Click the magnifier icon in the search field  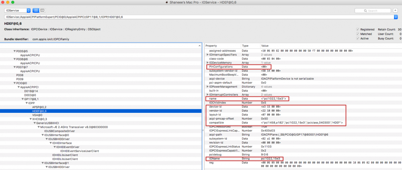(365, 11)
